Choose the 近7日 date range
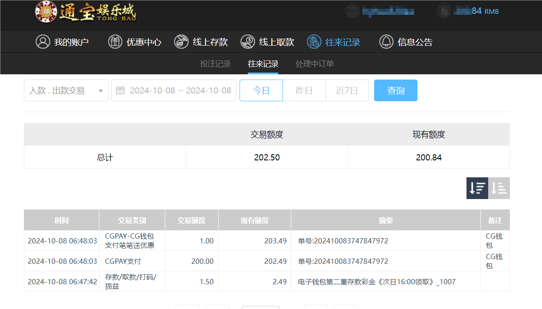The width and height of the screenshot is (542, 309). pyautogui.click(x=347, y=90)
